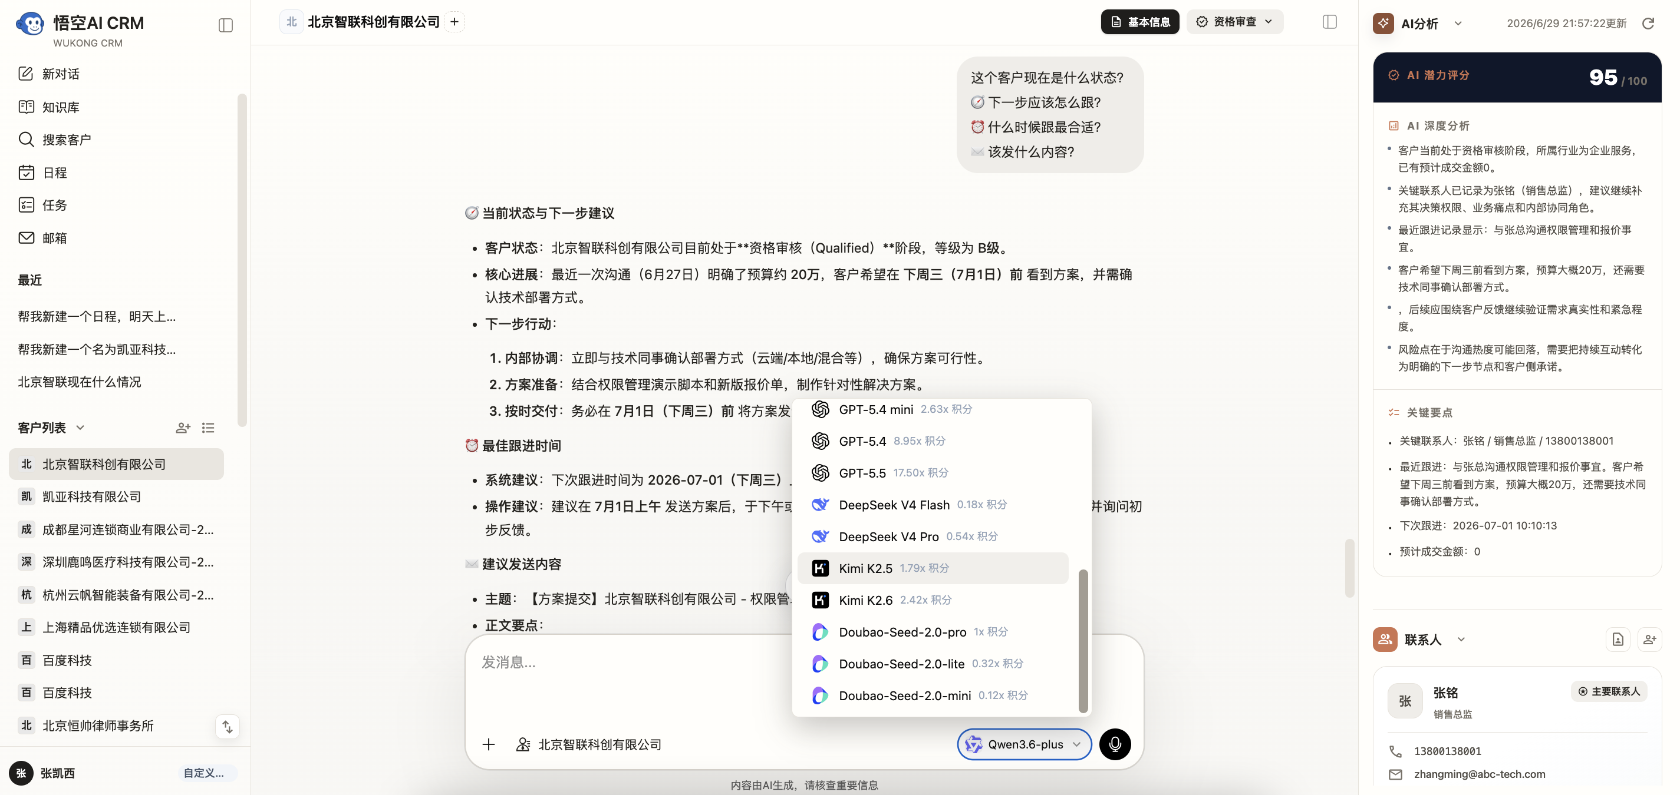Expand the AI分析 dropdown chevron
This screenshot has width=1680, height=795.
tap(1458, 24)
